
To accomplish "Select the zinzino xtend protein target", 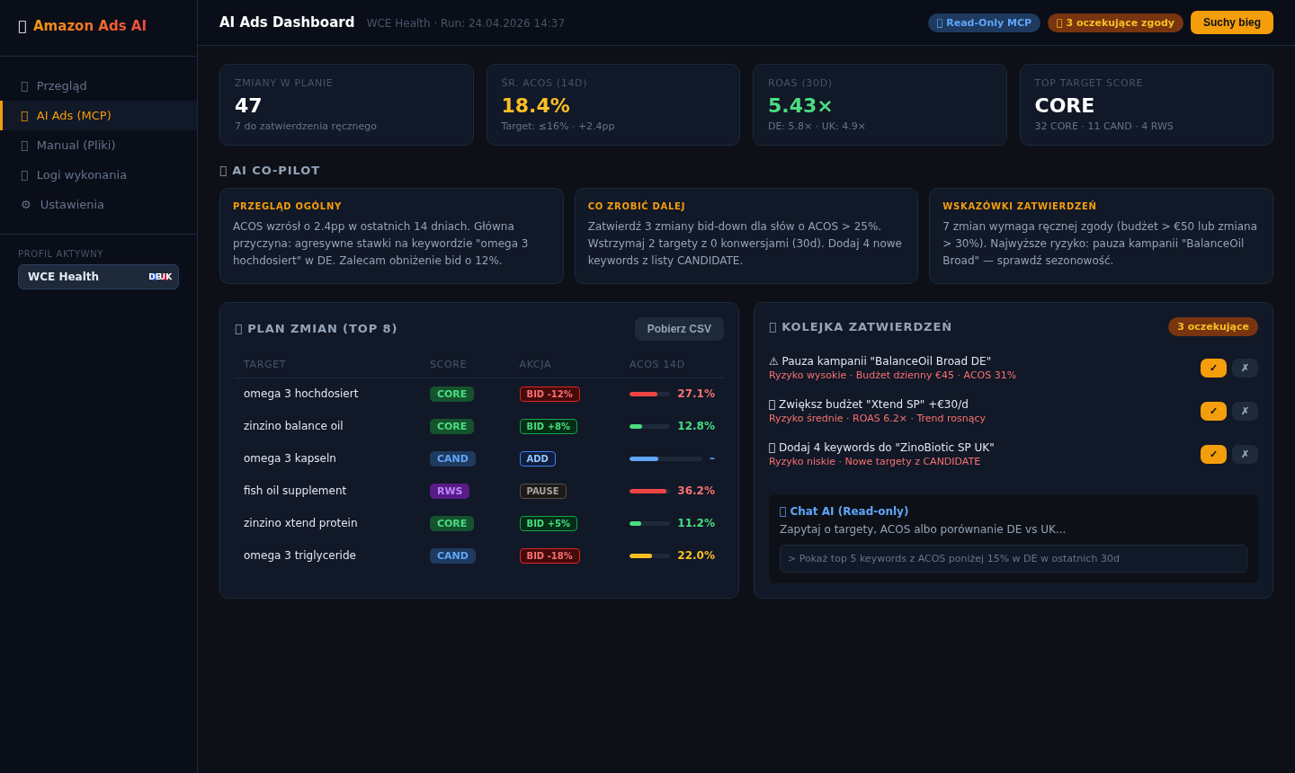I will click(x=479, y=523).
